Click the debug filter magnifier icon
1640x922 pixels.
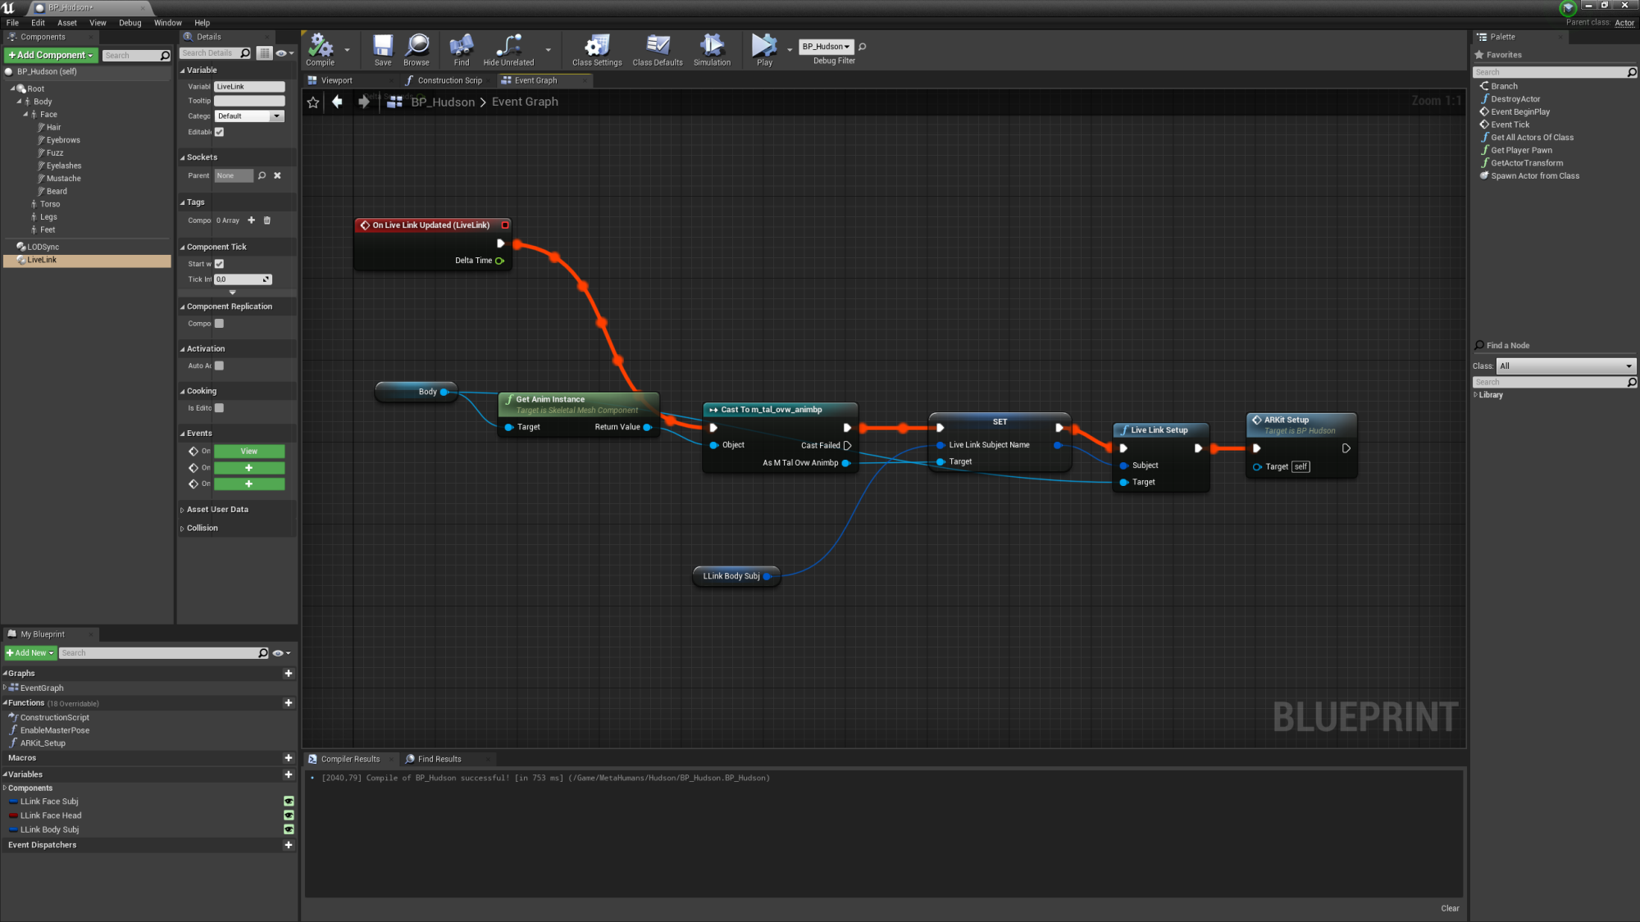pyautogui.click(x=862, y=47)
